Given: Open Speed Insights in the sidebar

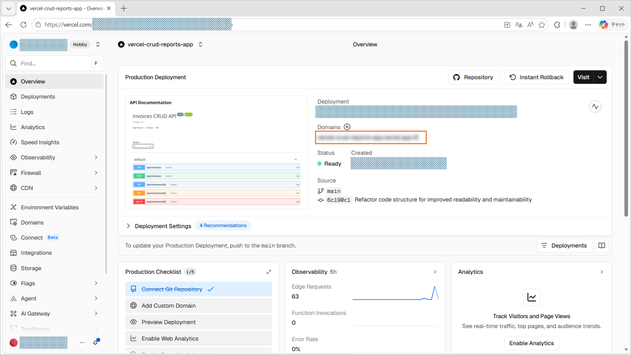Looking at the screenshot, I should click(54, 142).
